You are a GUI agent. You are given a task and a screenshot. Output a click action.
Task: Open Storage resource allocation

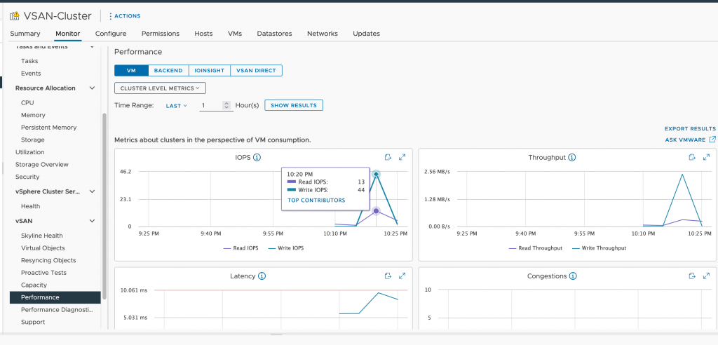pos(32,140)
